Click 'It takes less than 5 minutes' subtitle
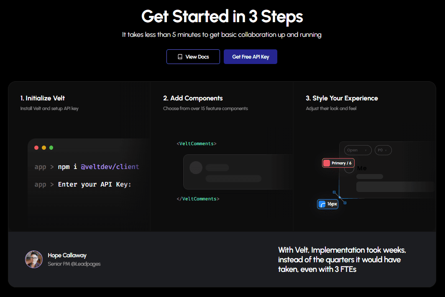 222,35
